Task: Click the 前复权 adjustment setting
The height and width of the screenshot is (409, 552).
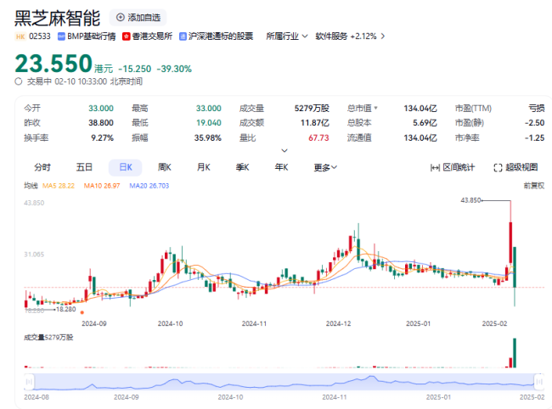Action: click(x=534, y=185)
